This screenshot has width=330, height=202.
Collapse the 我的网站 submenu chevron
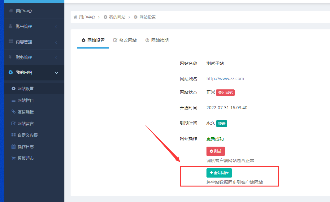57,73
